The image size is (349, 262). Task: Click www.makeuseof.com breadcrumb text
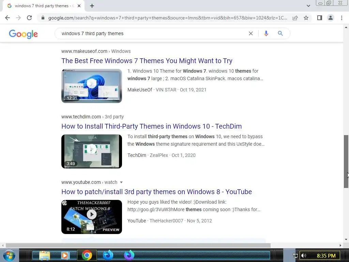pos(85,51)
